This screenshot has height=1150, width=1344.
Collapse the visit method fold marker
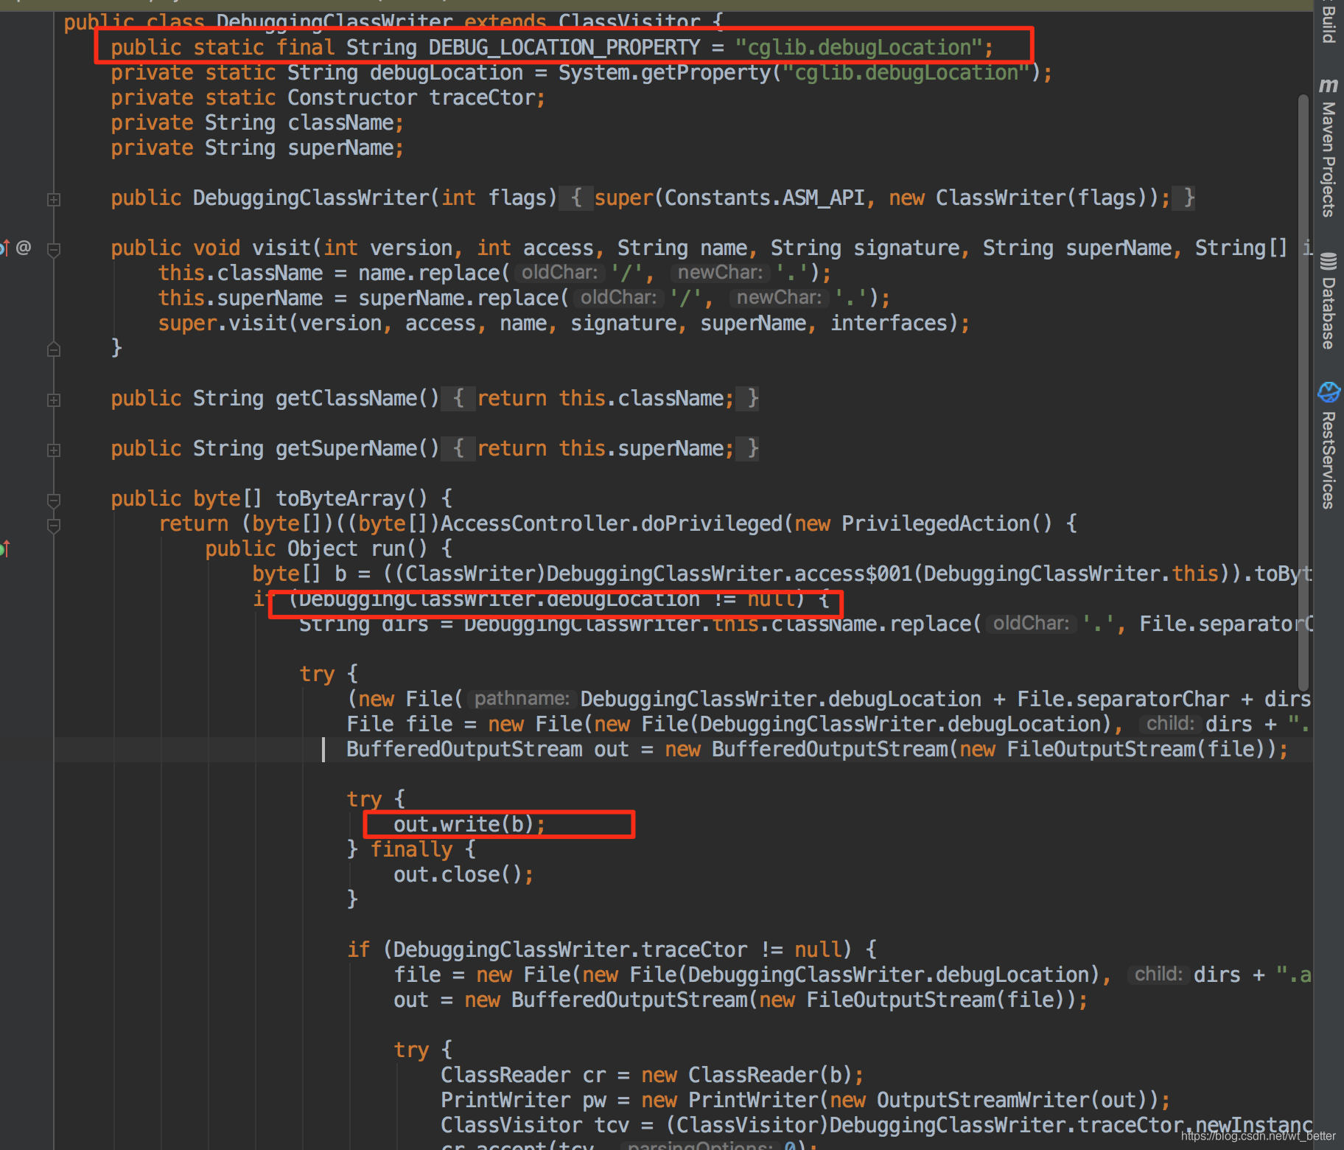click(54, 250)
